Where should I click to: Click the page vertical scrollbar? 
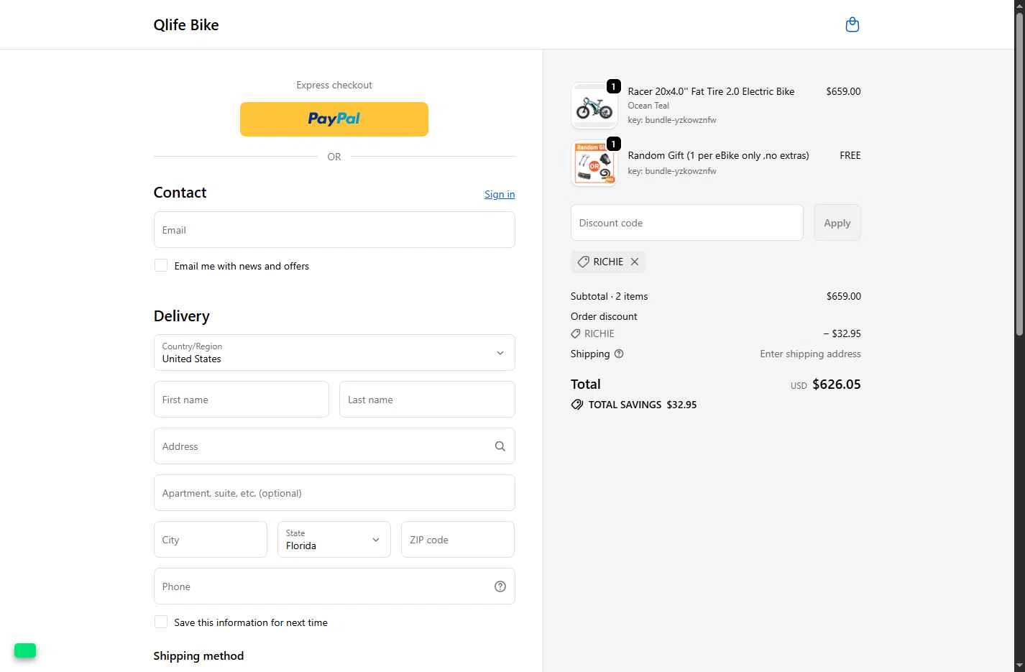(1019, 172)
